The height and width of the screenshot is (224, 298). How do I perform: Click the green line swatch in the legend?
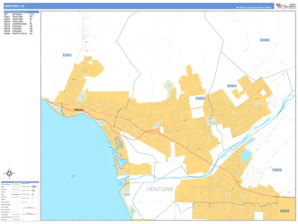point(16,220)
